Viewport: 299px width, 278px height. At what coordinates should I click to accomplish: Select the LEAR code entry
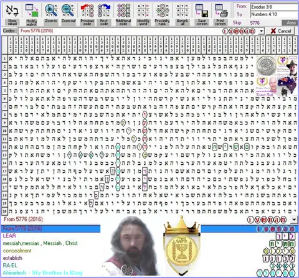tap(9, 236)
